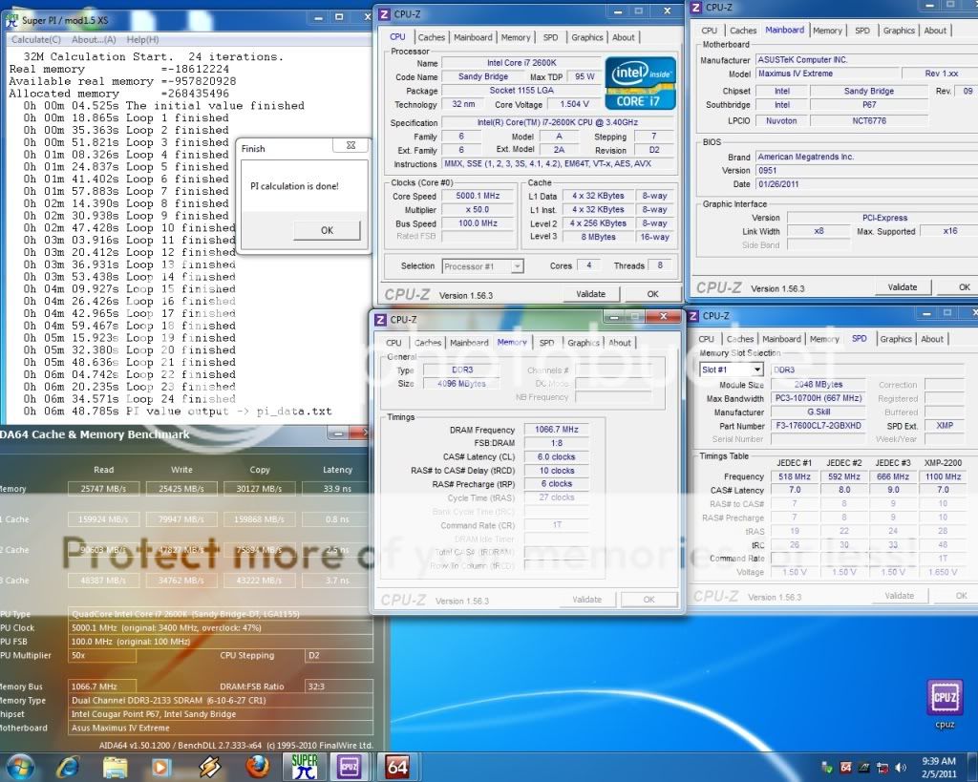Viewport: 978px width, 782px height.
Task: Open Memory tab in the Memory Slot CPU-Z window
Action: coord(824,339)
